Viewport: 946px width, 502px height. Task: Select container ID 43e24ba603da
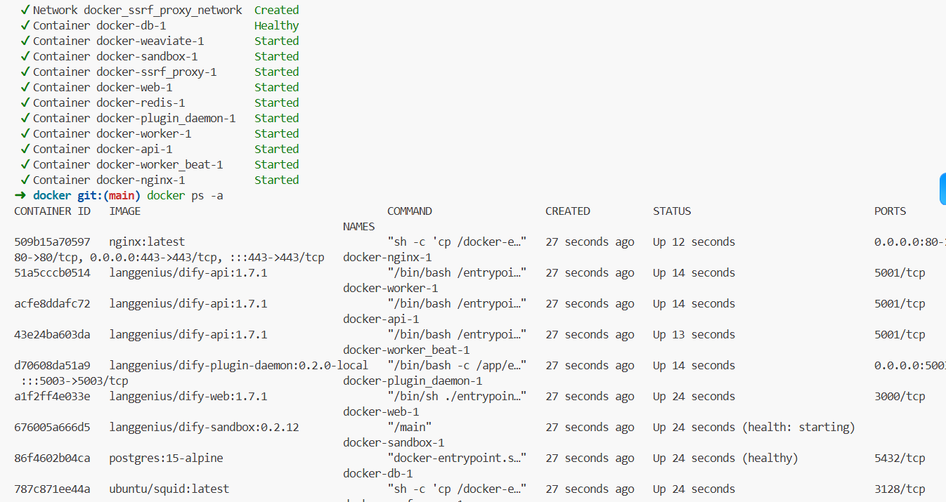[52, 335]
